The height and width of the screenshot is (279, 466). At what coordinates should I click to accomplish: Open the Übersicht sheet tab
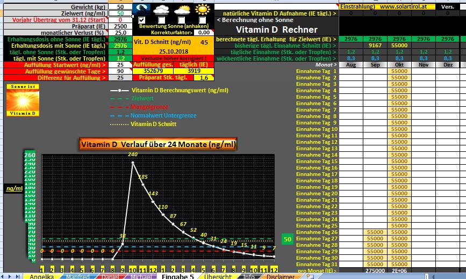coord(217,277)
